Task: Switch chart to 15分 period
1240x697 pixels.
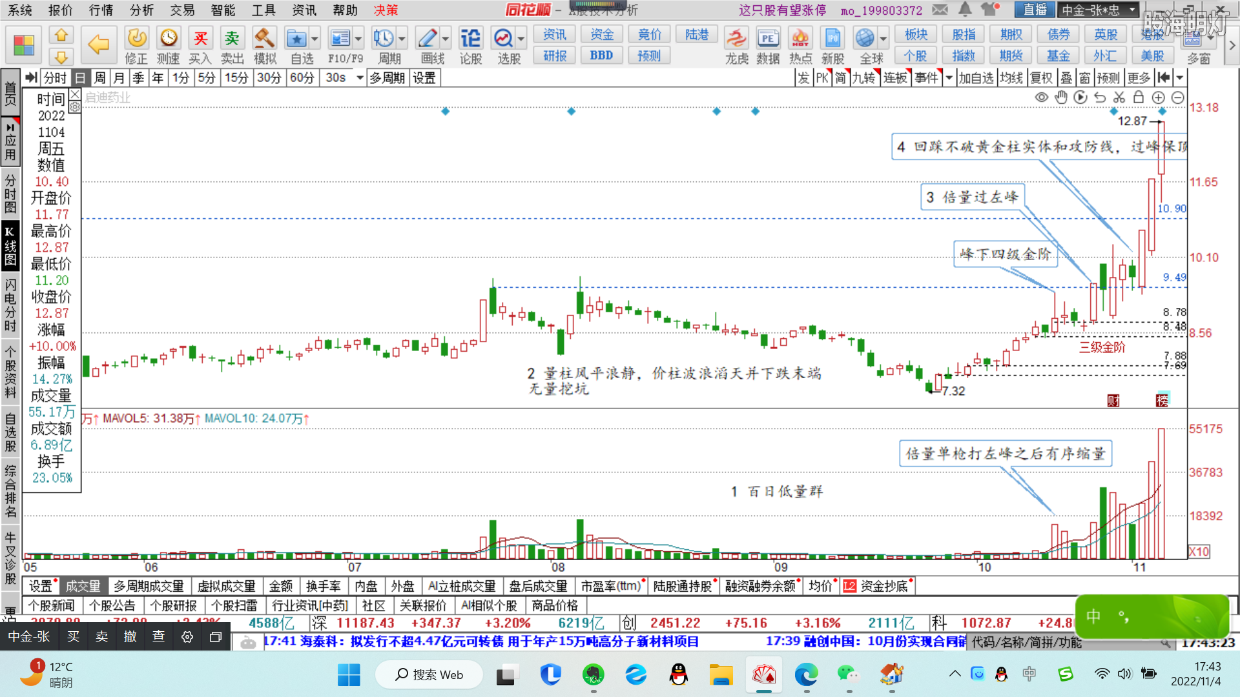Action: tap(236, 78)
